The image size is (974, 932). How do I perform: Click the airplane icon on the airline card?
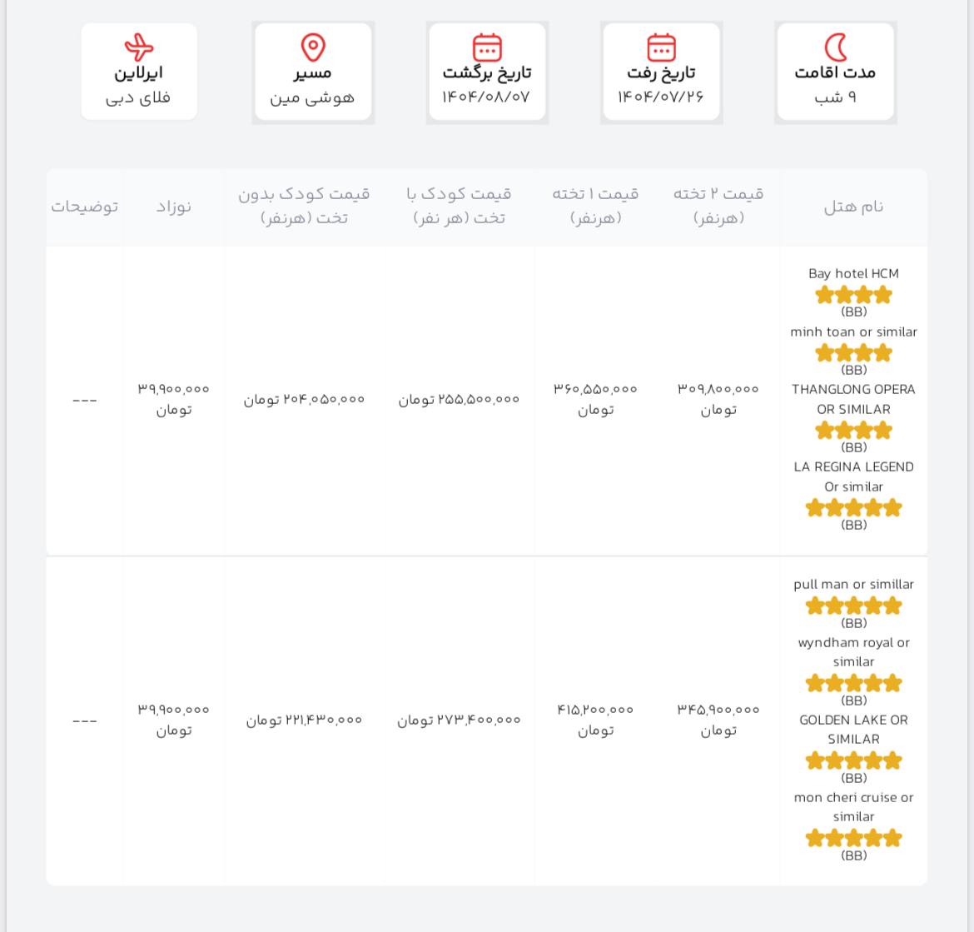(138, 47)
